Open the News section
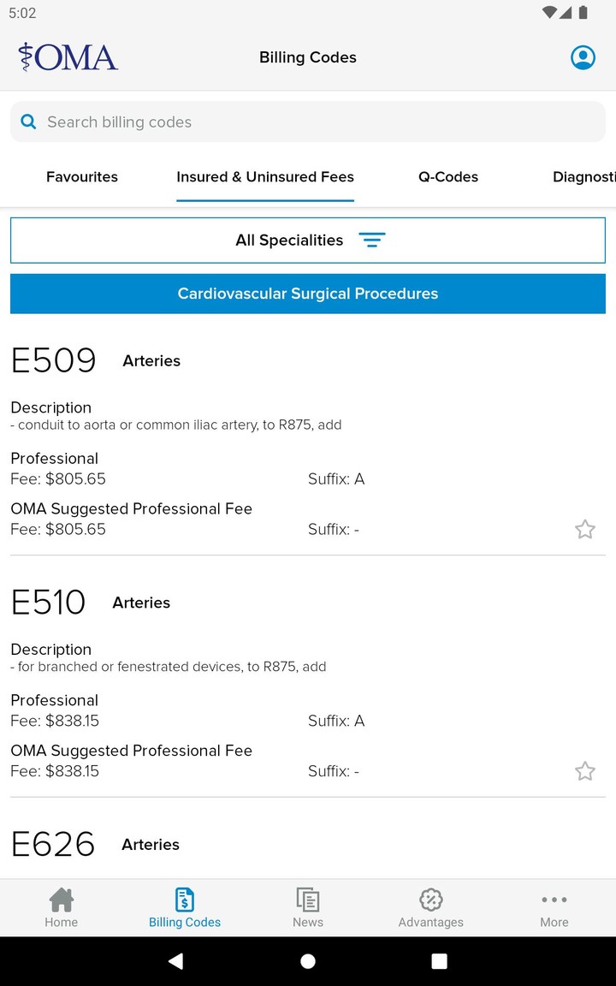 (x=308, y=907)
